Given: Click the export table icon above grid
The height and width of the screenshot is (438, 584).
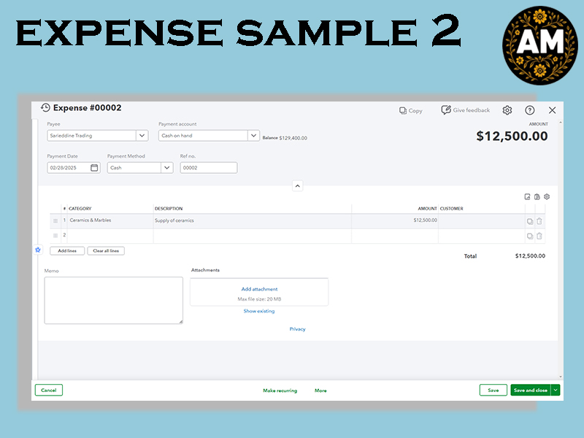Looking at the screenshot, I should coord(527,196).
